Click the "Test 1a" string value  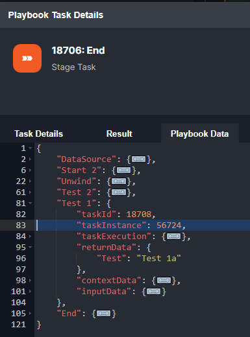(159, 259)
